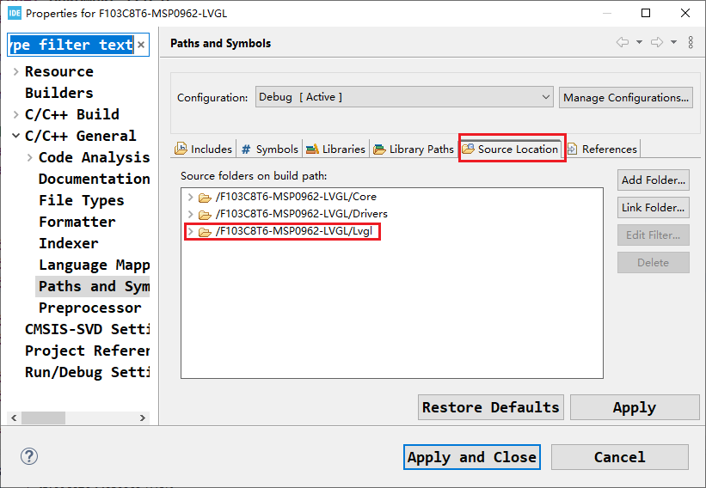Click the Drivers source folder icon
Image resolution: width=706 pixels, height=488 pixels.
tap(205, 214)
